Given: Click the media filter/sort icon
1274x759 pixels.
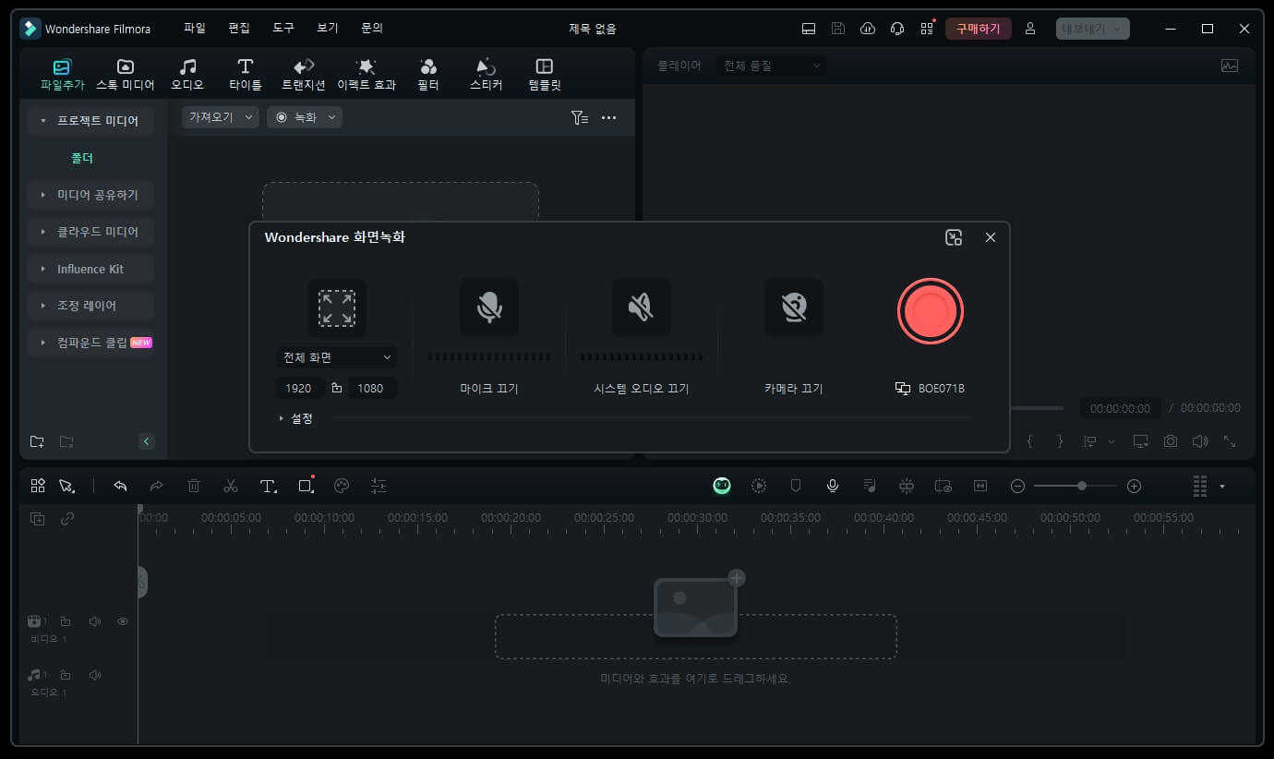Looking at the screenshot, I should click(579, 117).
